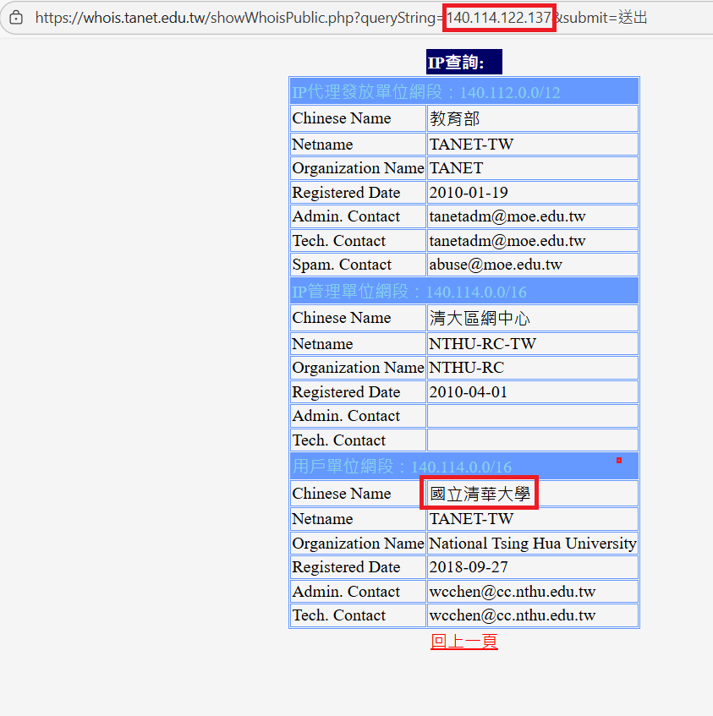Click Tech. Contact tanetadm@moe.edu.tw value
This screenshot has height=716, width=713.
533,241
